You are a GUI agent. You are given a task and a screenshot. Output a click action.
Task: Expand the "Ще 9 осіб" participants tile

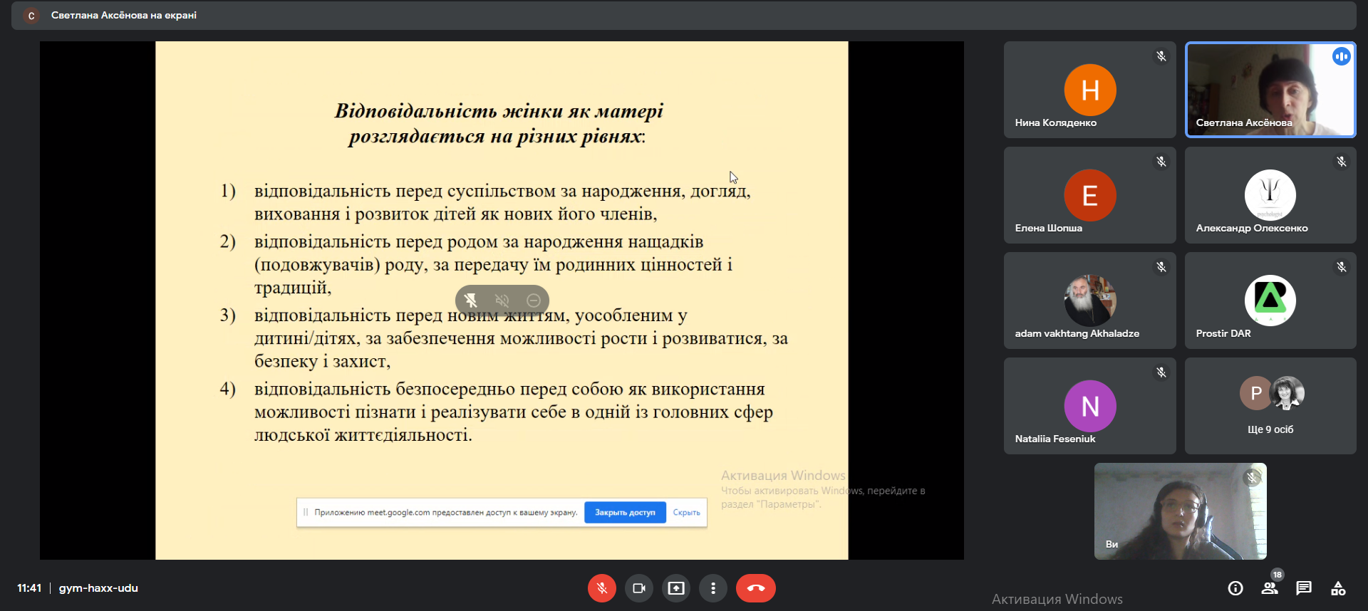pyautogui.click(x=1270, y=406)
